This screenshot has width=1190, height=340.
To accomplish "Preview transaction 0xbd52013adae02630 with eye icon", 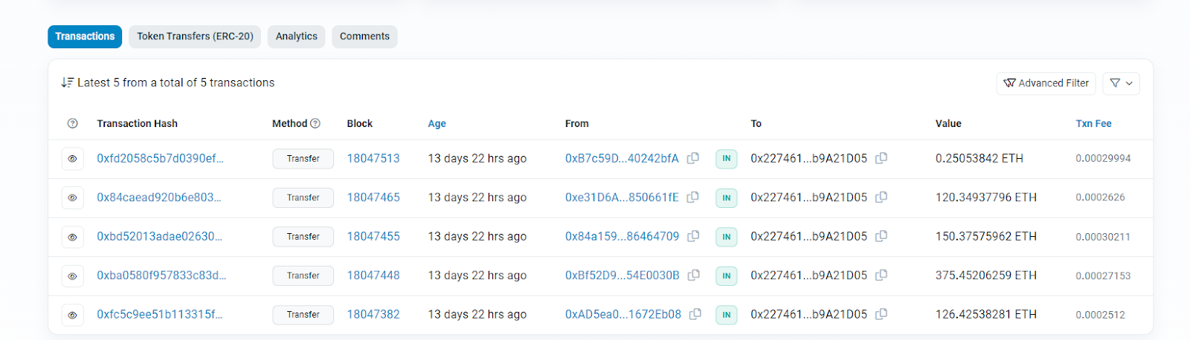I will pos(72,237).
